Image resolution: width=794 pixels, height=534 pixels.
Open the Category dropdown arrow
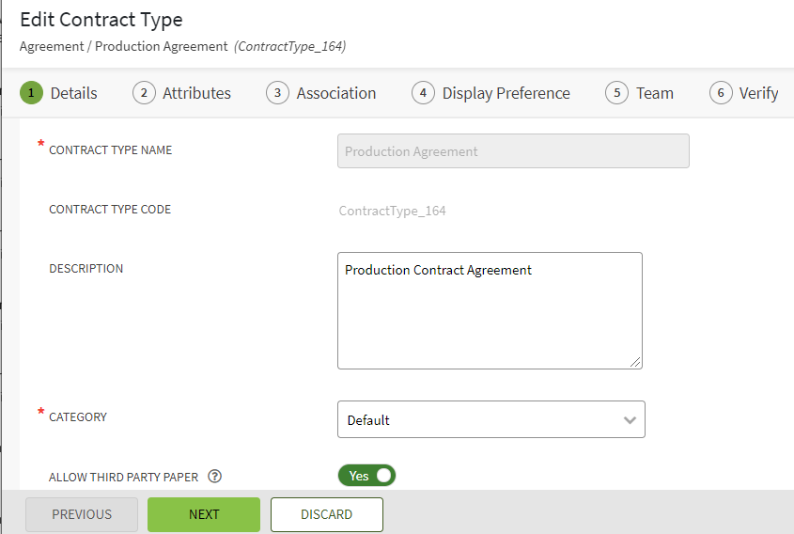(x=630, y=420)
